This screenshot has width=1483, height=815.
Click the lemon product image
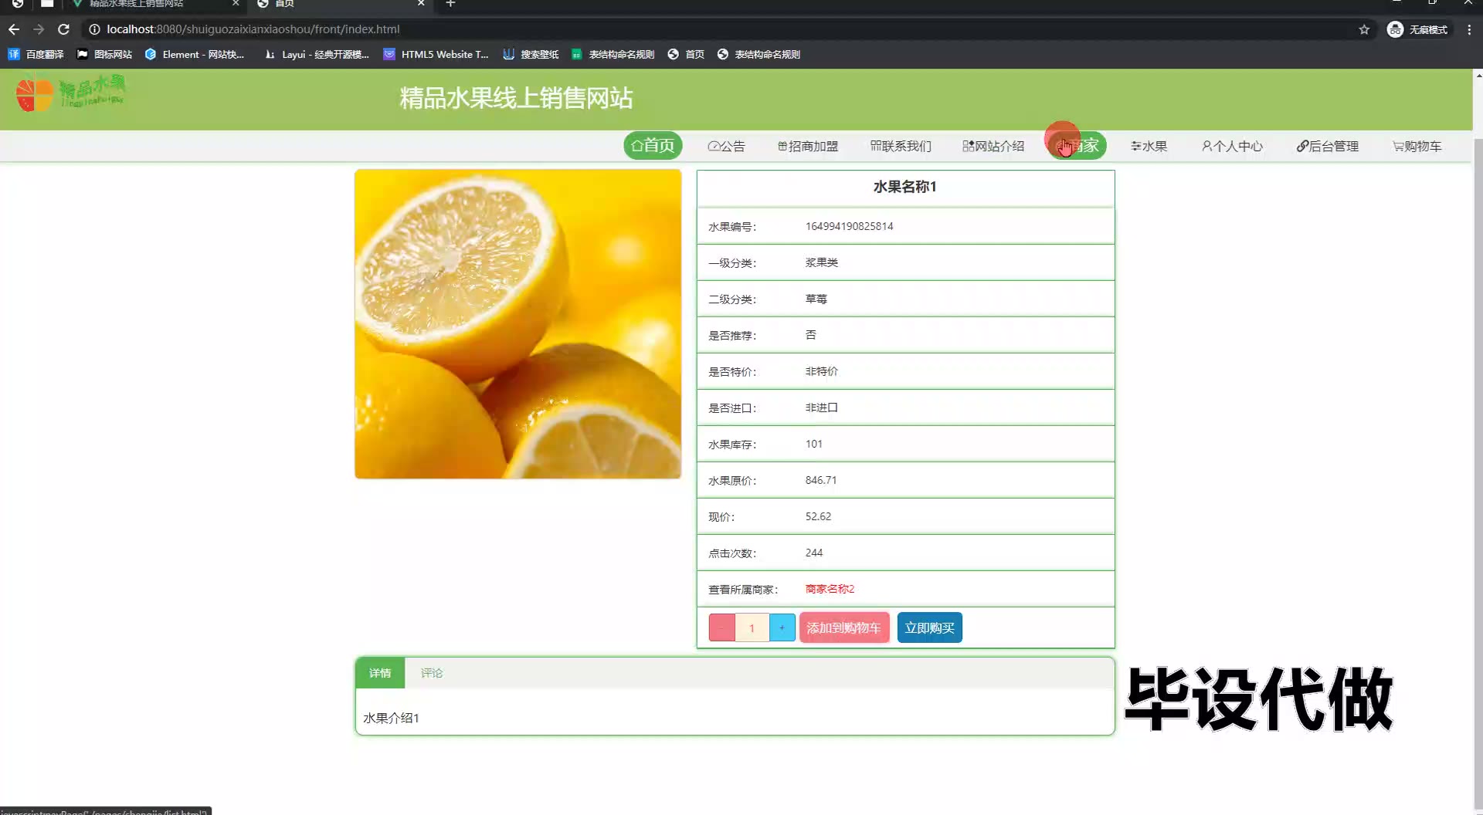point(518,324)
